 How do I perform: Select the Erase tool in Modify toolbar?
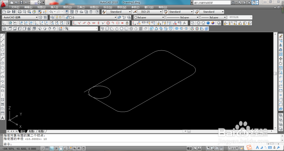coord(281,36)
